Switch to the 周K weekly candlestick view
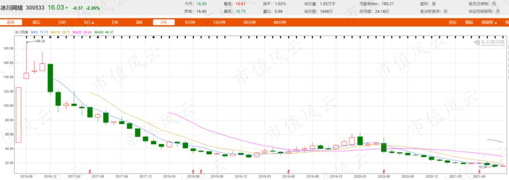Viewport: 509px width, 180px height. point(140,22)
